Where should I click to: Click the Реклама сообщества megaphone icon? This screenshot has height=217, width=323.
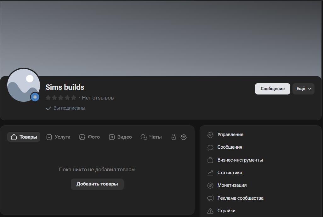(210, 198)
